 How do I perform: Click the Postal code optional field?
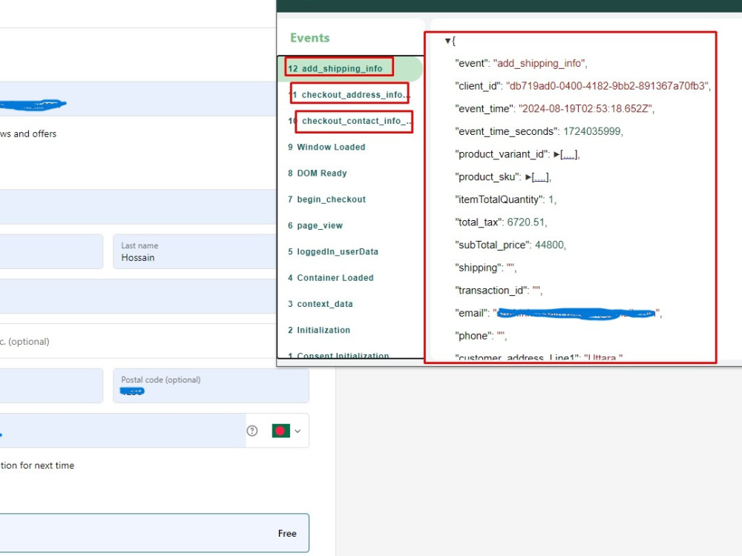(x=211, y=385)
